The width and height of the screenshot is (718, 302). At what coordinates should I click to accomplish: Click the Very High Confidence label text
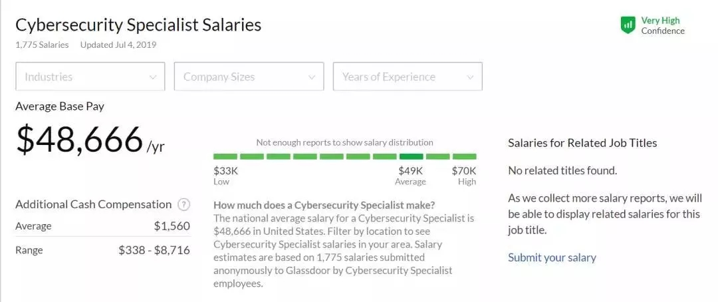click(662, 25)
